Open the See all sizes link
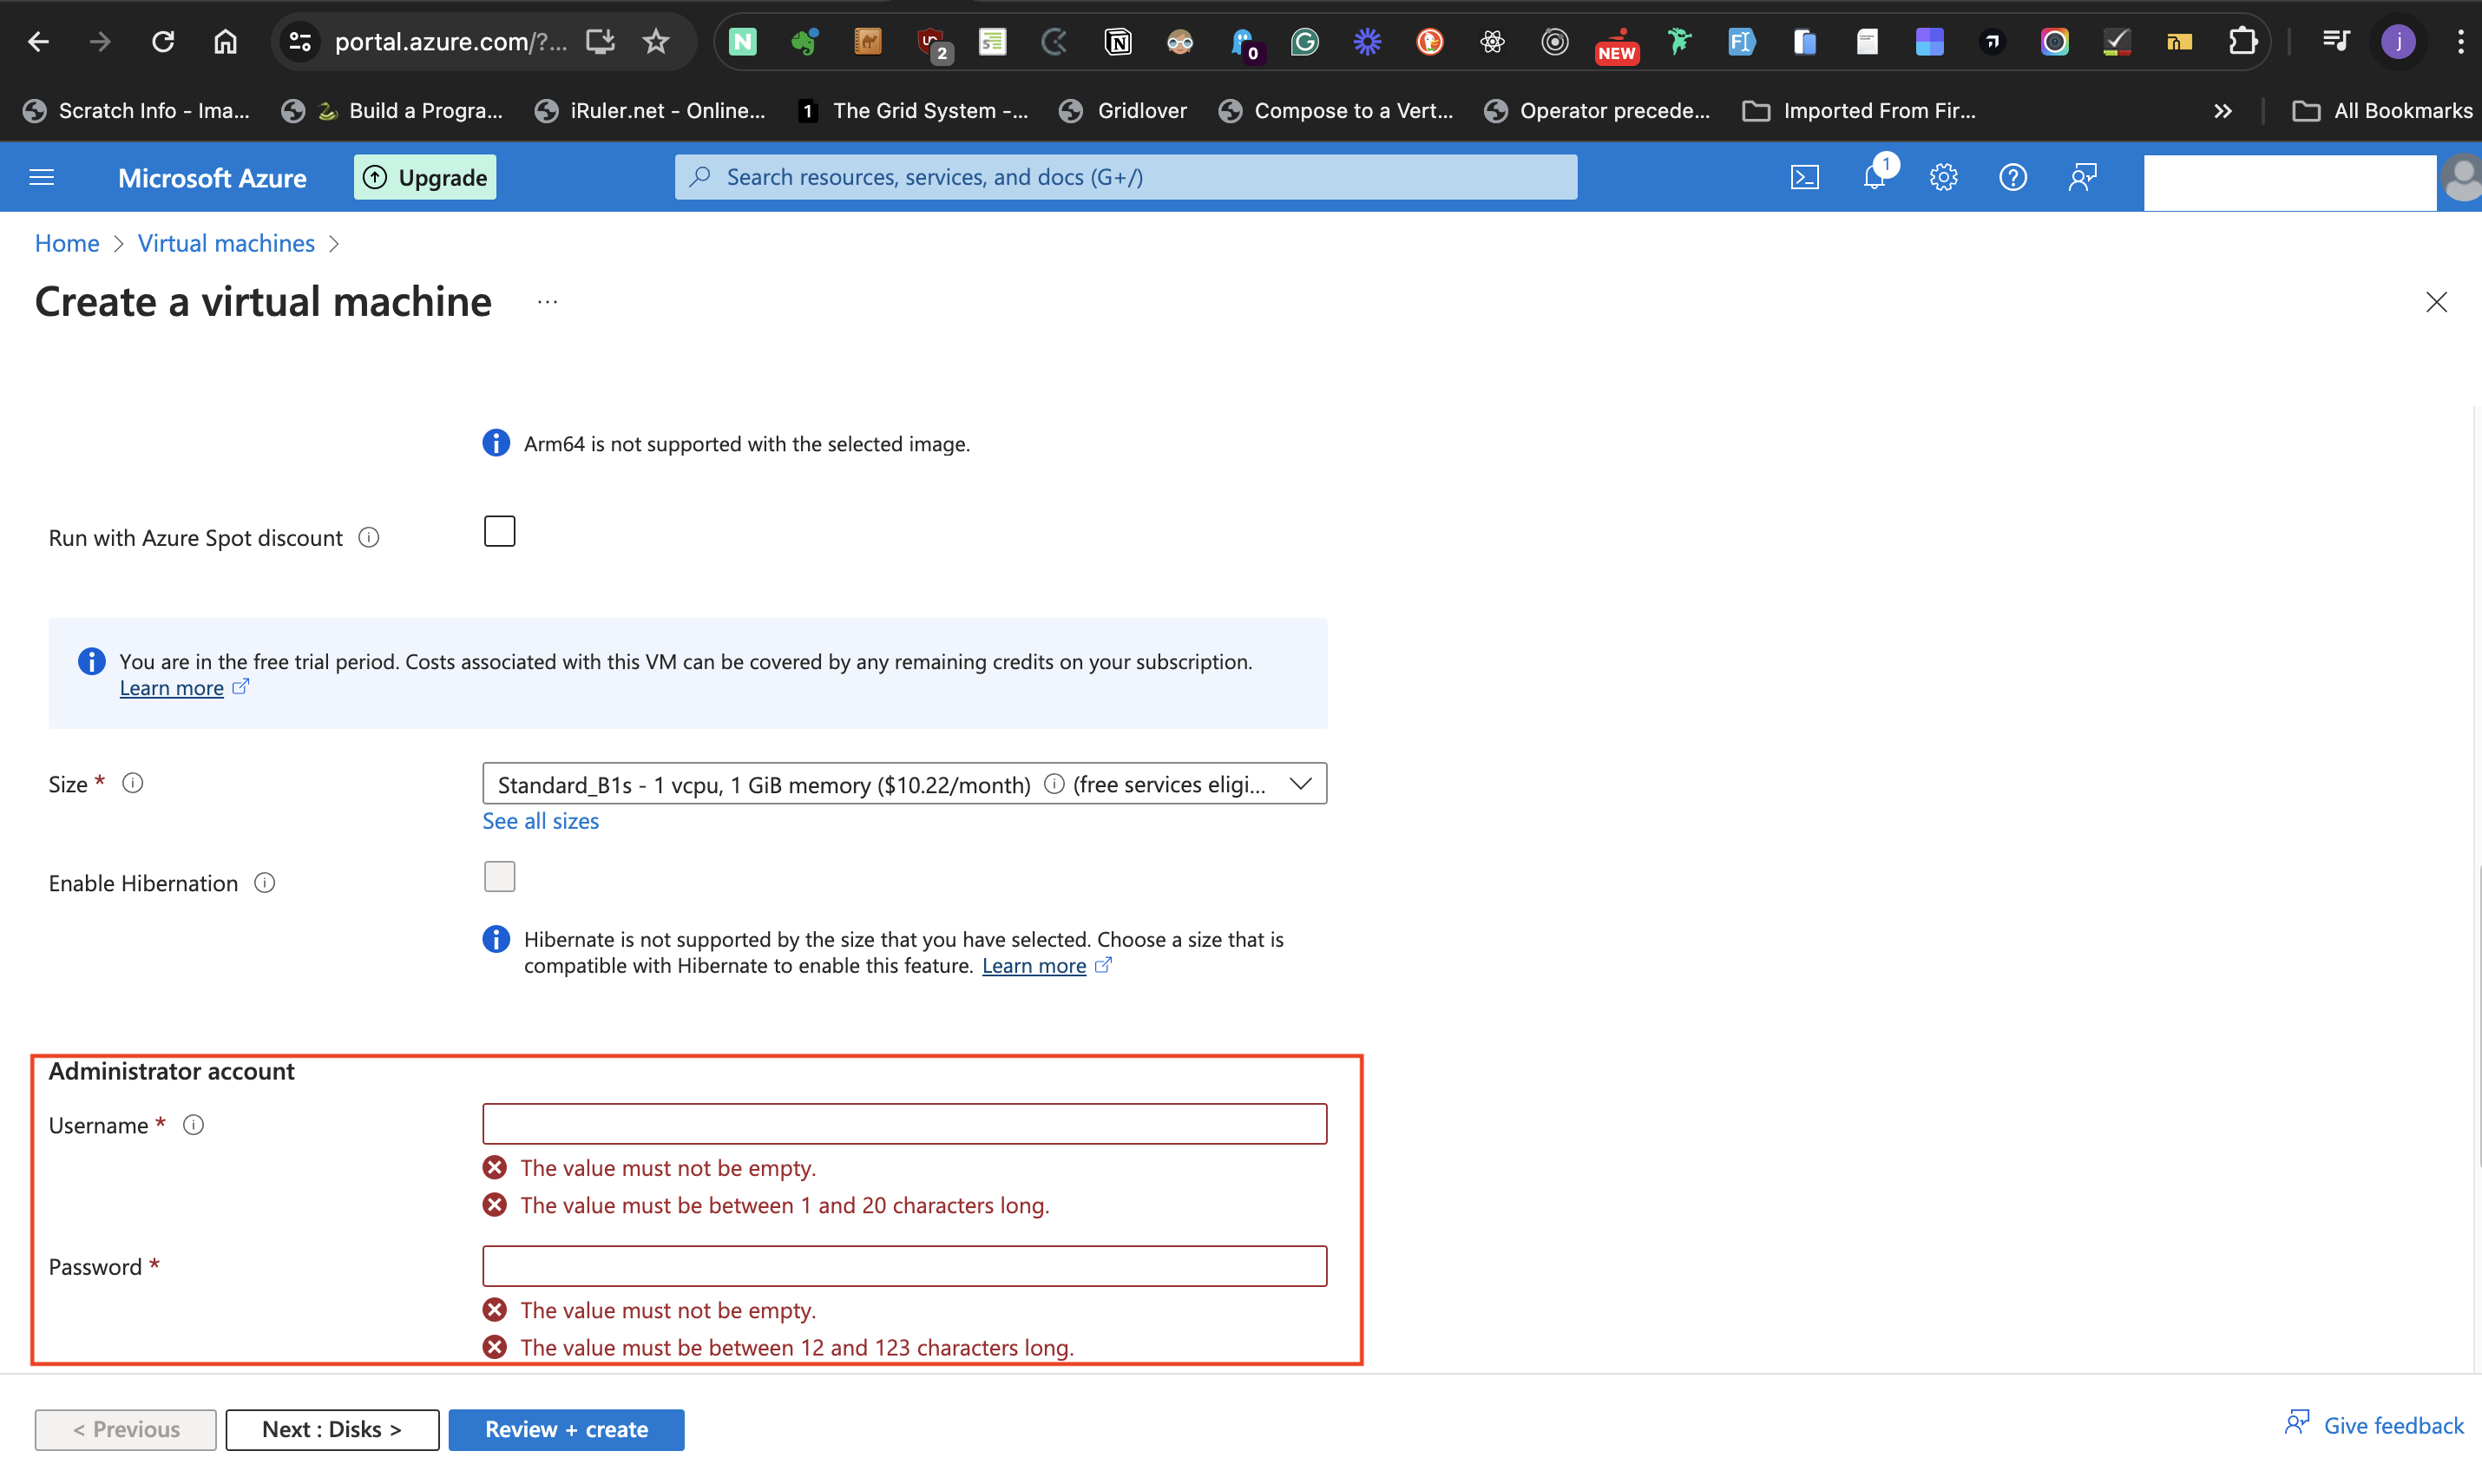 [x=540, y=820]
